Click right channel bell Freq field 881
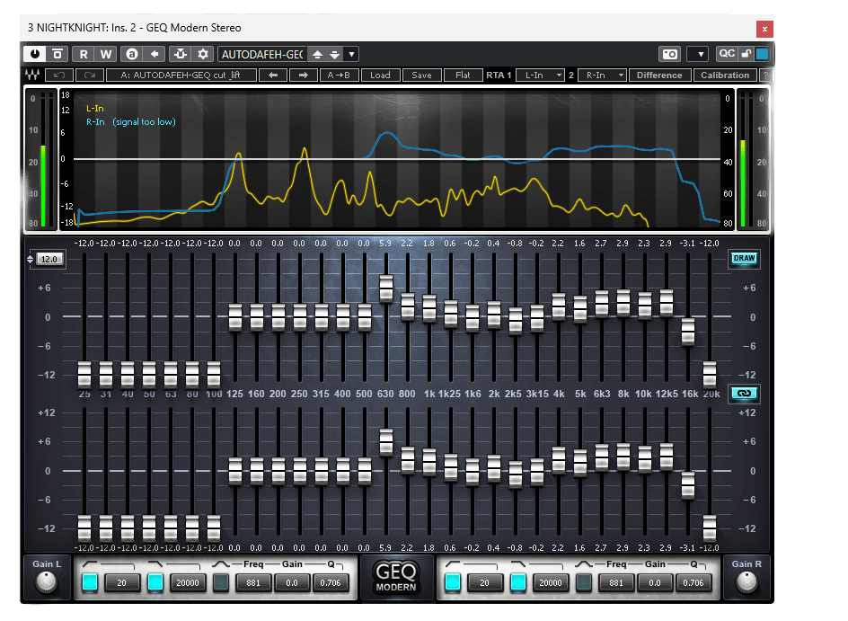This screenshot has width=848, height=621. coord(616,582)
